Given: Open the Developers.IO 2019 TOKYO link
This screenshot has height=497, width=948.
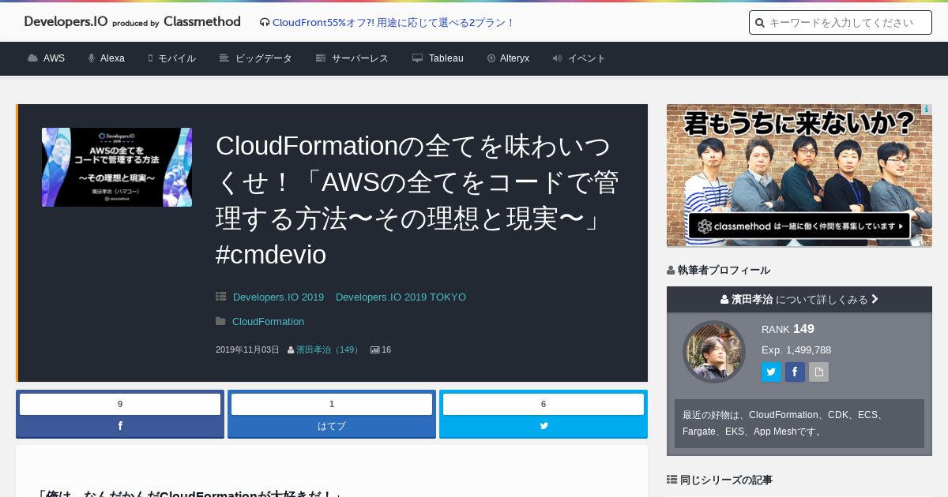Looking at the screenshot, I should [401, 297].
